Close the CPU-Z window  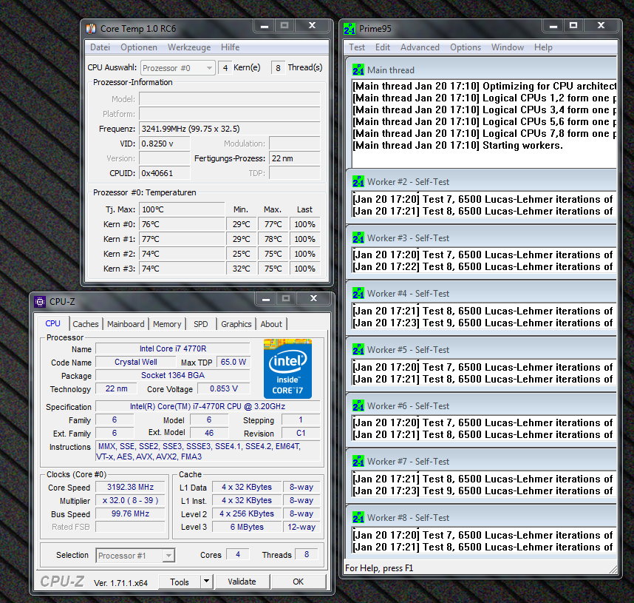[x=313, y=299]
